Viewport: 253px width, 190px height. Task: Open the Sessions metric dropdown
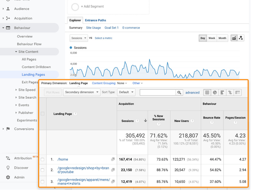coord(79,38)
